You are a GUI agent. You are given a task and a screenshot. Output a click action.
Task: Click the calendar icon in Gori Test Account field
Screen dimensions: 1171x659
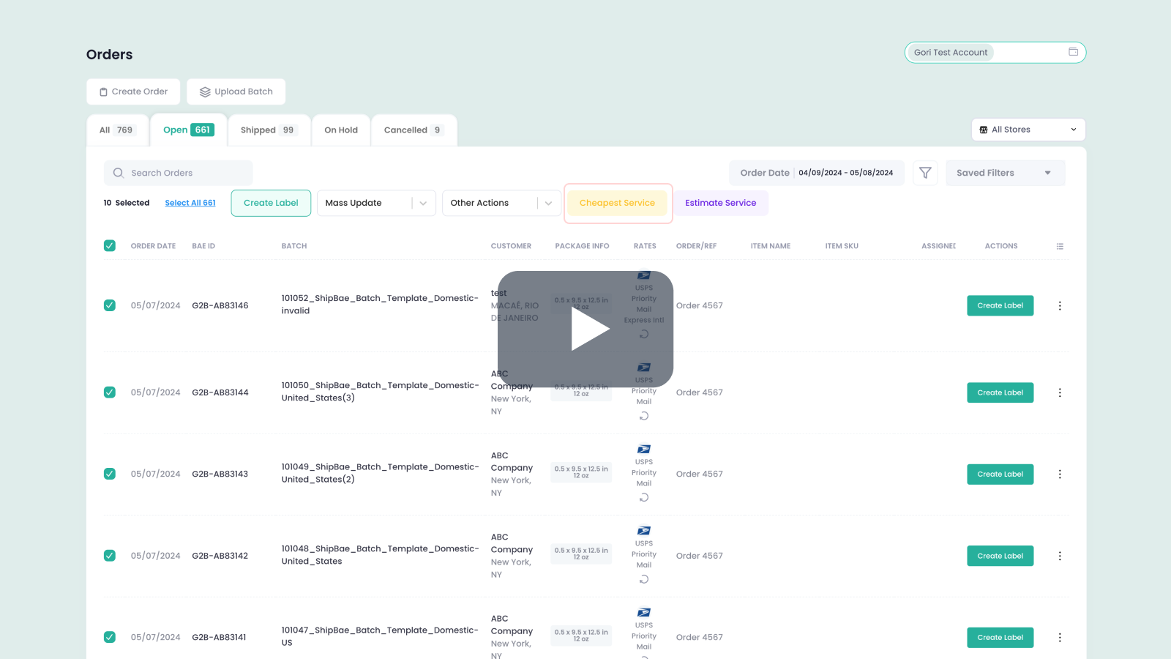[x=1073, y=52]
